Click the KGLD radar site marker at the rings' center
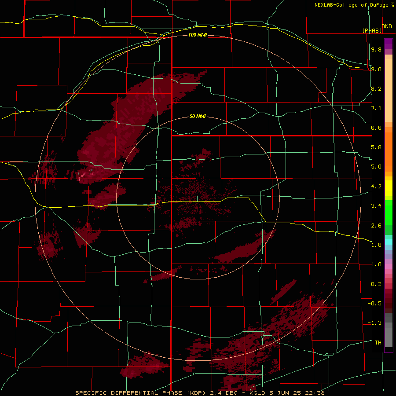 tap(198, 199)
